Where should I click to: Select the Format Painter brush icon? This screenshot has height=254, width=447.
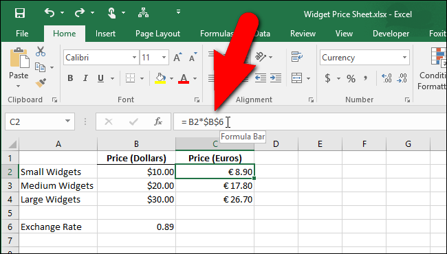[41, 83]
